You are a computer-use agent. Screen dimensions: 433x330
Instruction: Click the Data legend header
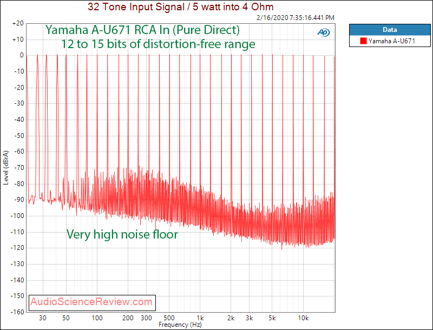coord(390,30)
